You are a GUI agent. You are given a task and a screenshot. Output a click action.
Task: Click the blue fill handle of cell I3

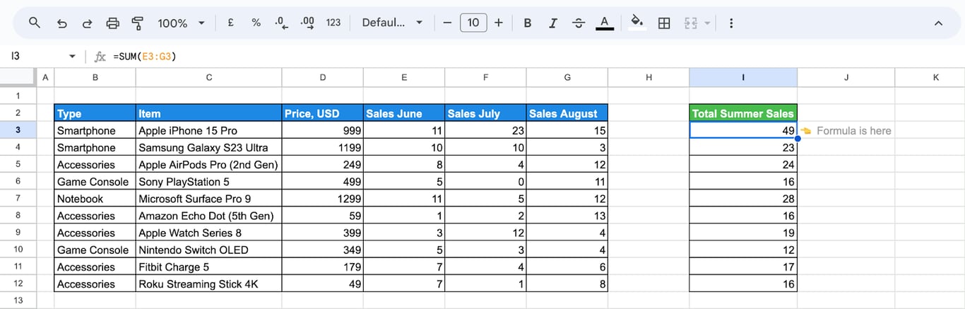(x=798, y=139)
